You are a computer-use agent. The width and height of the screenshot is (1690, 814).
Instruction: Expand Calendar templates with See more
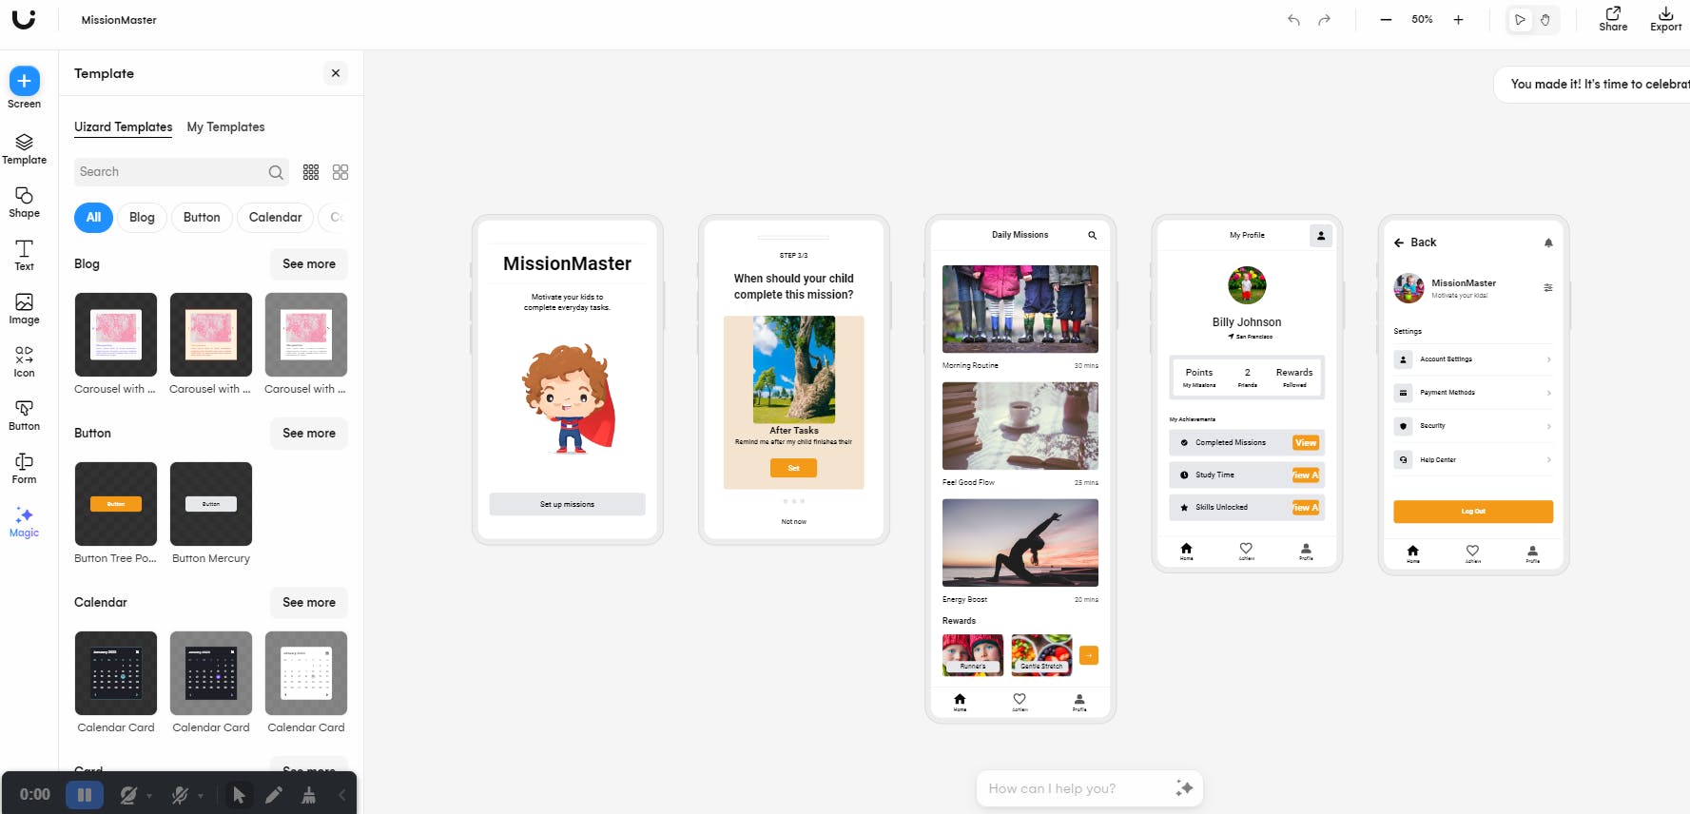click(309, 603)
